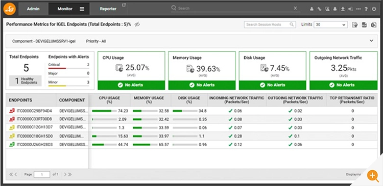Open the Limits 30 dropdown

coord(330,24)
